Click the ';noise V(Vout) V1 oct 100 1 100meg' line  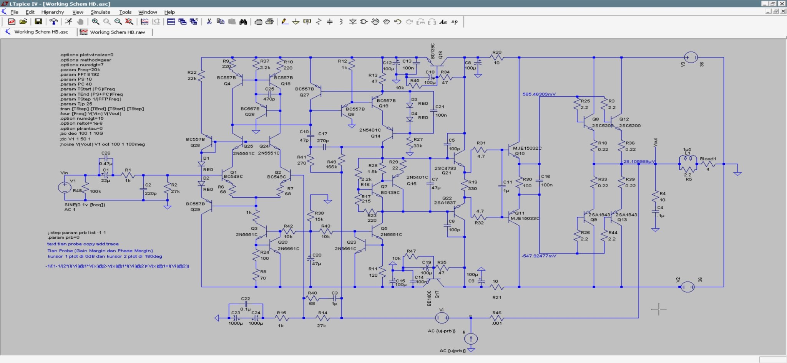click(x=102, y=144)
